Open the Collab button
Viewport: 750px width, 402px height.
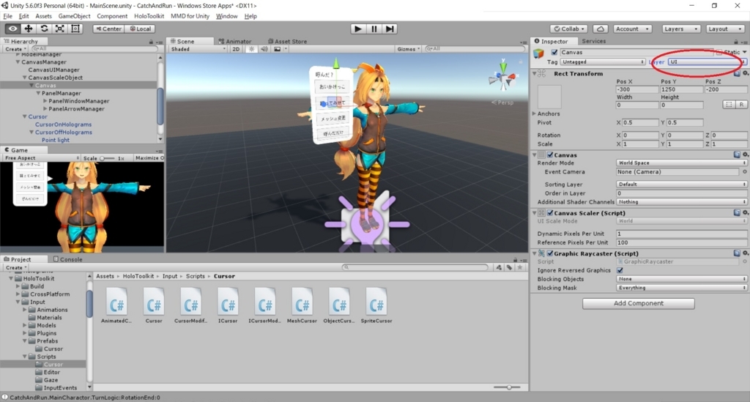569,29
